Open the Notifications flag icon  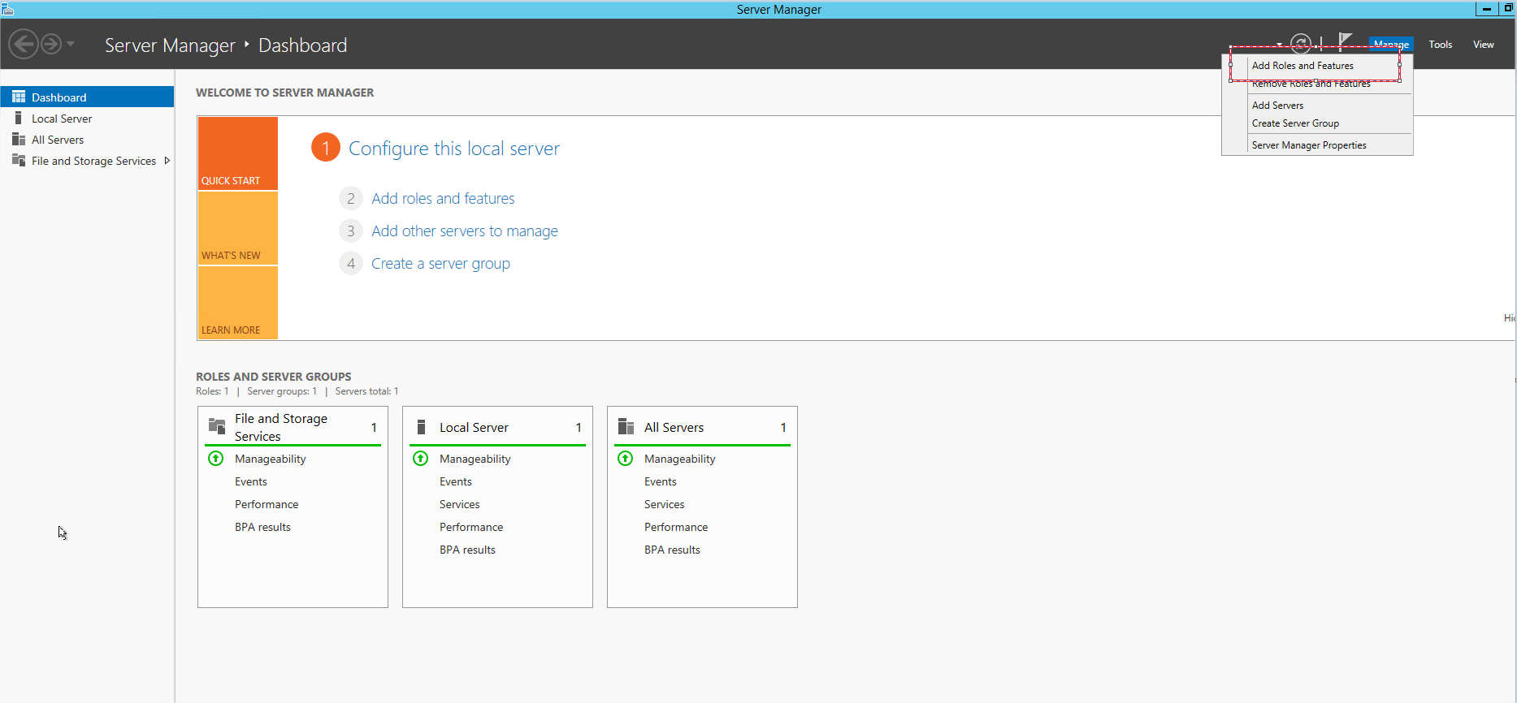tap(1345, 41)
